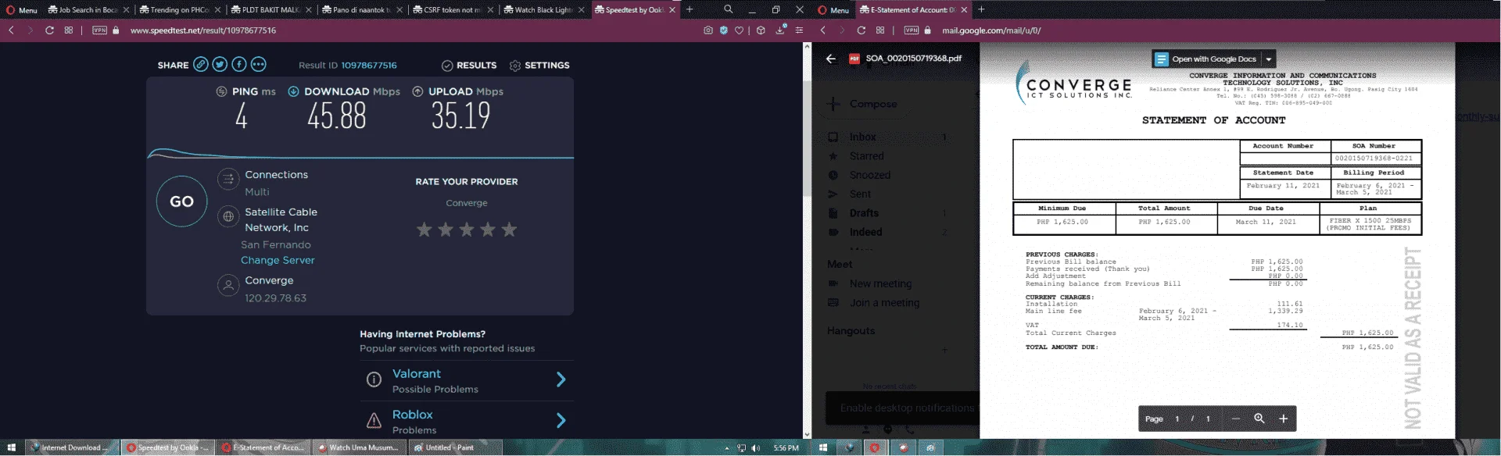Open Untitled - Paint from taskbar

[x=454, y=447]
